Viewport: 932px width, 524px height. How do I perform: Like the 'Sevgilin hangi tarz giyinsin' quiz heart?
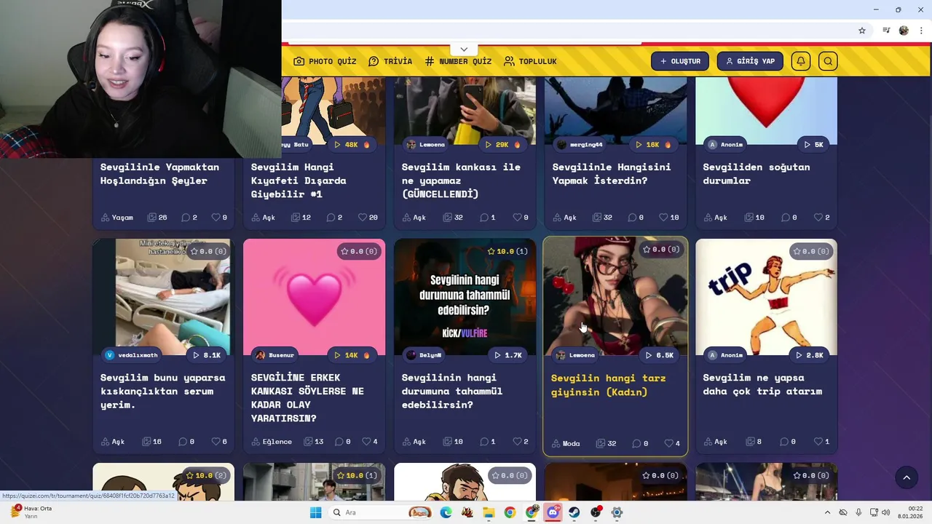[x=668, y=443]
